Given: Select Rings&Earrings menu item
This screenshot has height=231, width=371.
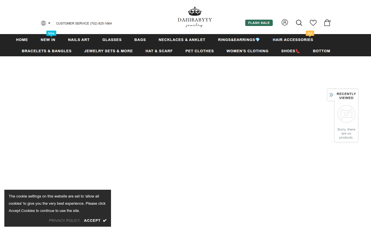Looking at the screenshot, I should pyautogui.click(x=239, y=40).
